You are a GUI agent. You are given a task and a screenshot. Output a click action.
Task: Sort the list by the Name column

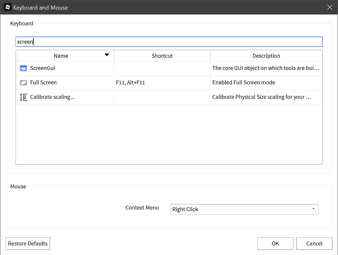(x=61, y=55)
